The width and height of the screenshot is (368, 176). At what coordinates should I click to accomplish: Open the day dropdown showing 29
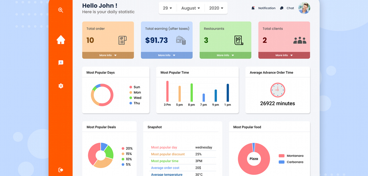click(168, 8)
